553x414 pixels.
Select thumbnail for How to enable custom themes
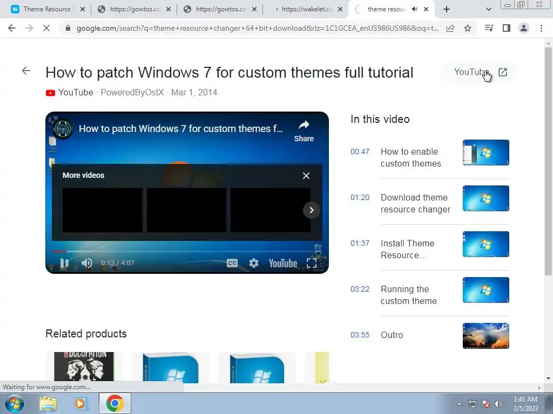485,153
